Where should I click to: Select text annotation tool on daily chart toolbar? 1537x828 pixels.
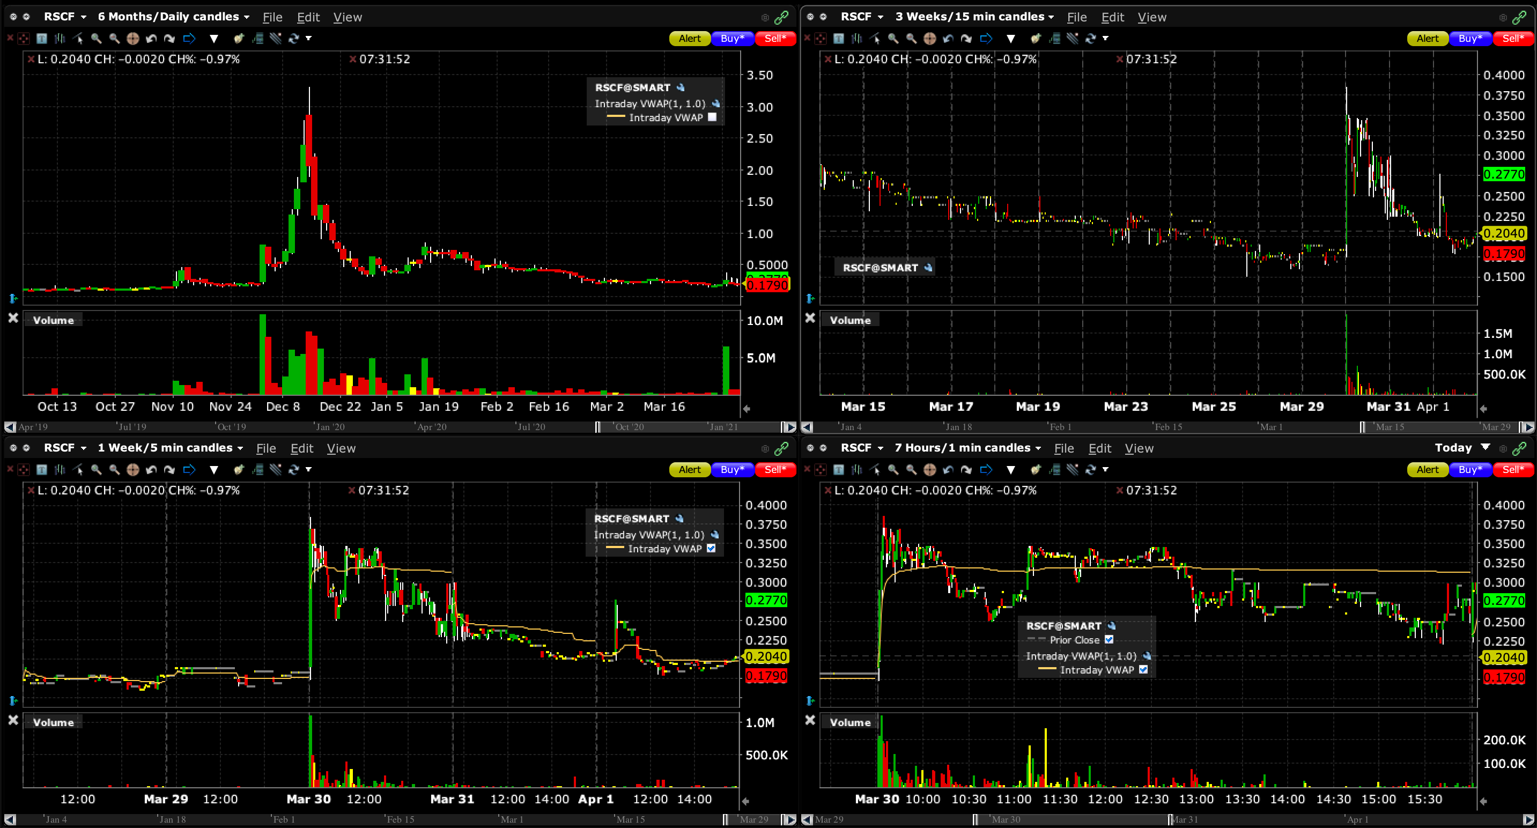tap(42, 39)
